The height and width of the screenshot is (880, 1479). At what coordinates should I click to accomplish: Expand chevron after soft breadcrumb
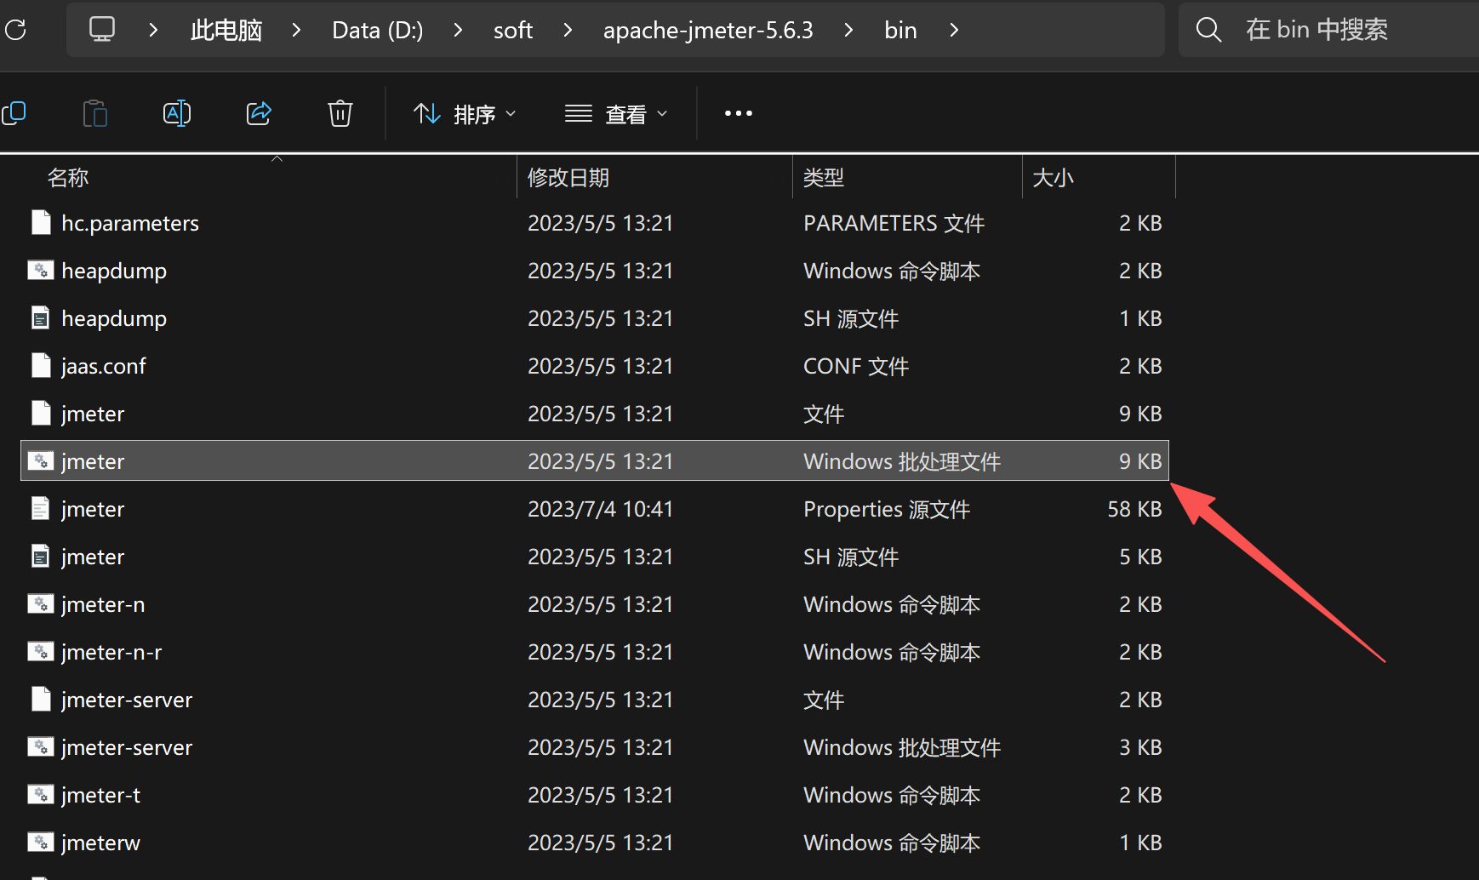tap(568, 30)
